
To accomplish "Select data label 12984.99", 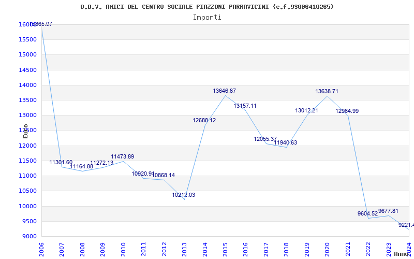I will tap(347, 111).
